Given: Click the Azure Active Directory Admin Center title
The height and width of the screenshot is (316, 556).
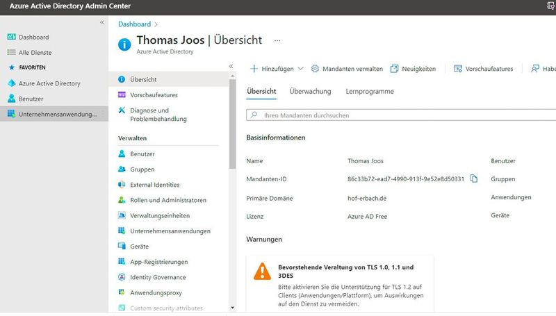Looking at the screenshot, I should pos(70,6).
